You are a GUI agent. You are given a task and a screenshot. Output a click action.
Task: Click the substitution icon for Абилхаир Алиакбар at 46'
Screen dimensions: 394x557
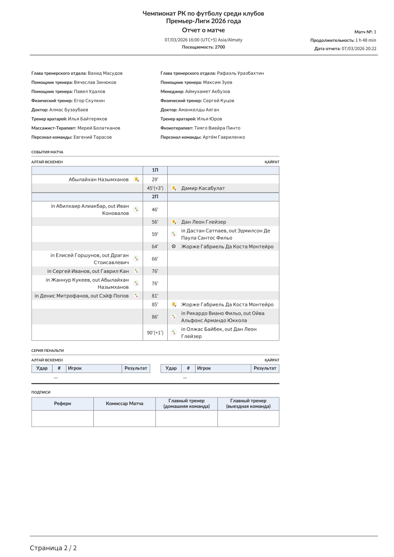137,209
